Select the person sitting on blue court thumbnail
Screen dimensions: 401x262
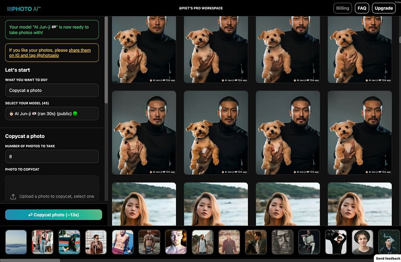[x=69, y=242]
